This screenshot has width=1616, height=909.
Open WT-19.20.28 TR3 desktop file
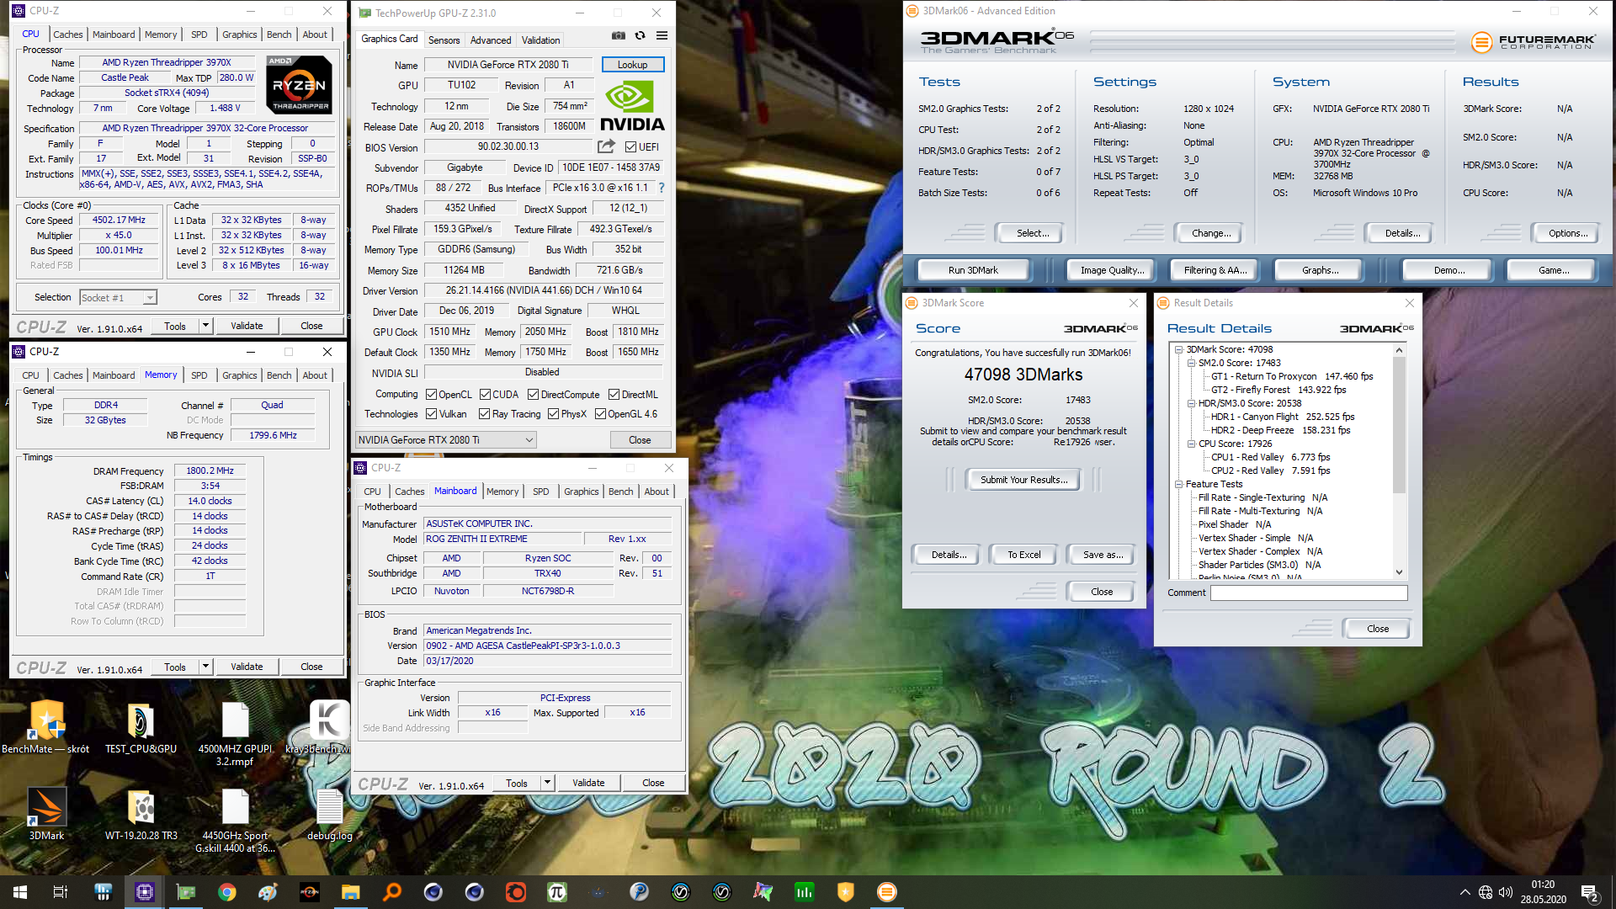tap(141, 815)
